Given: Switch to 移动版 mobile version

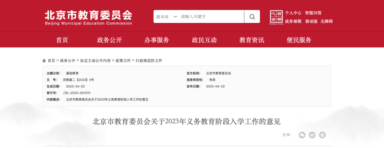Looking at the screenshot, I should pos(311,22).
